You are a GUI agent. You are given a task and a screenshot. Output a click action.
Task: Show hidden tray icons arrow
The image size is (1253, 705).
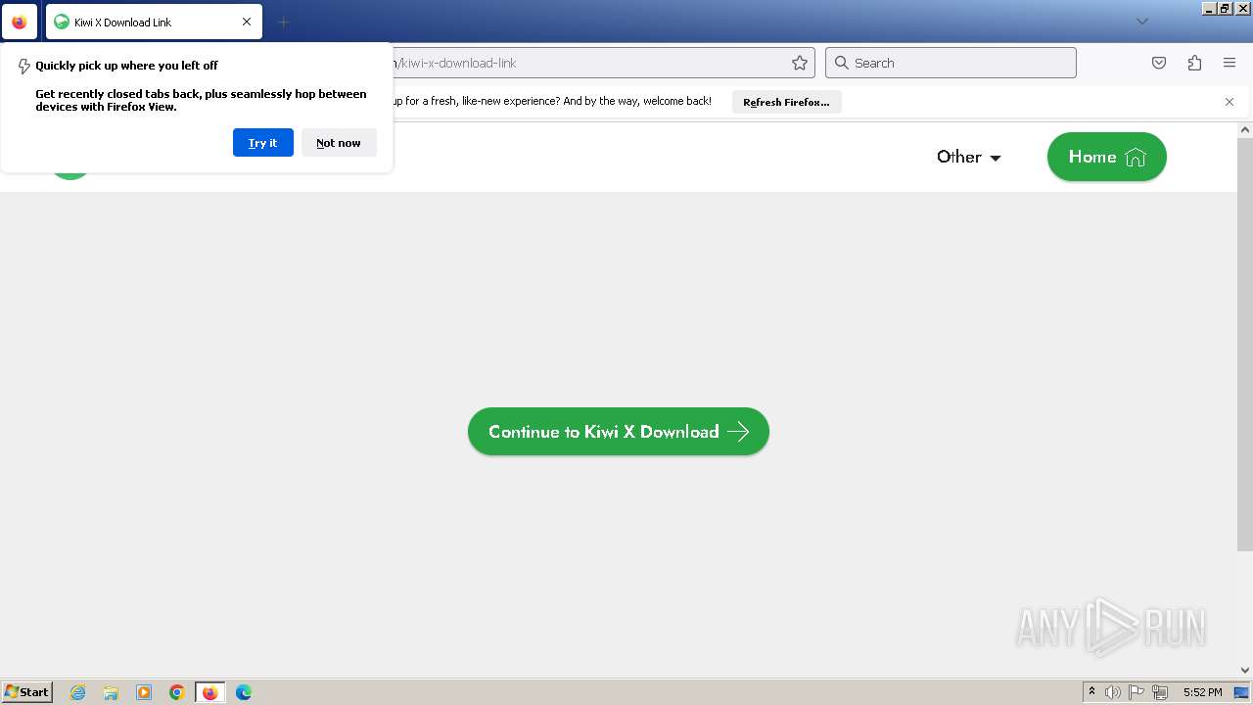[x=1091, y=692]
